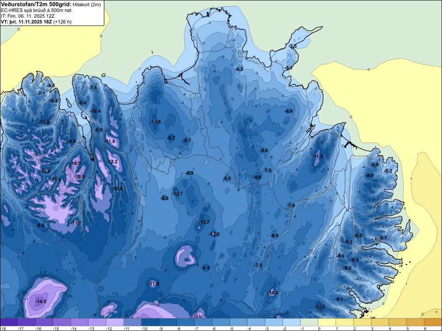Image resolution: width=442 pixels, height=331 pixels.
Task: Click the -11.8 temperature label
Action: [110, 141]
